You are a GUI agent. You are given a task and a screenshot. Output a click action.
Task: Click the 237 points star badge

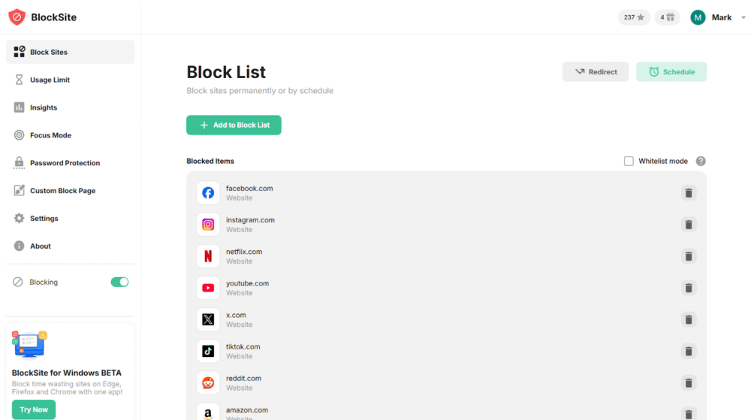(x=634, y=17)
